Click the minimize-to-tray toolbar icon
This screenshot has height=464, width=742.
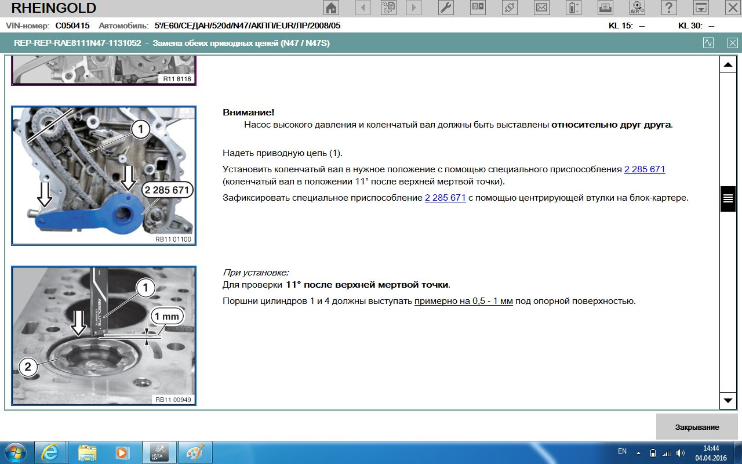[x=701, y=8]
